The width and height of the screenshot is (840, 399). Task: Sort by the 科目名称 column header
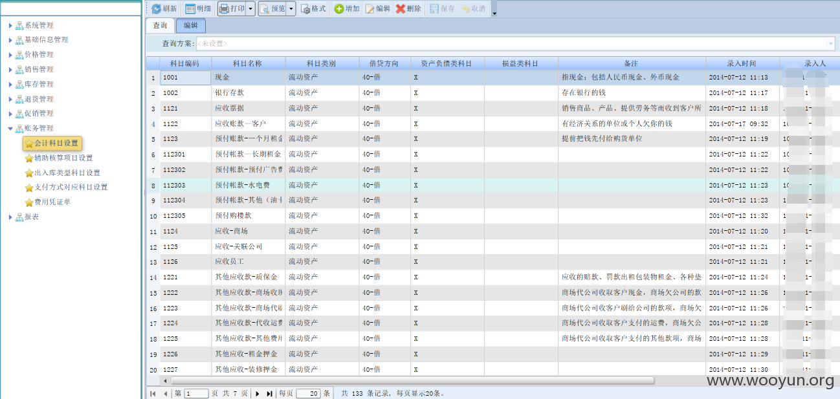[x=249, y=63]
